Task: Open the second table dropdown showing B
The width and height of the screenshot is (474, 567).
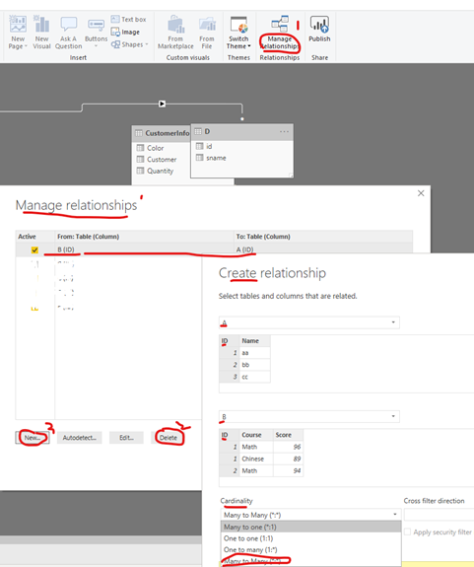Action: [309, 416]
